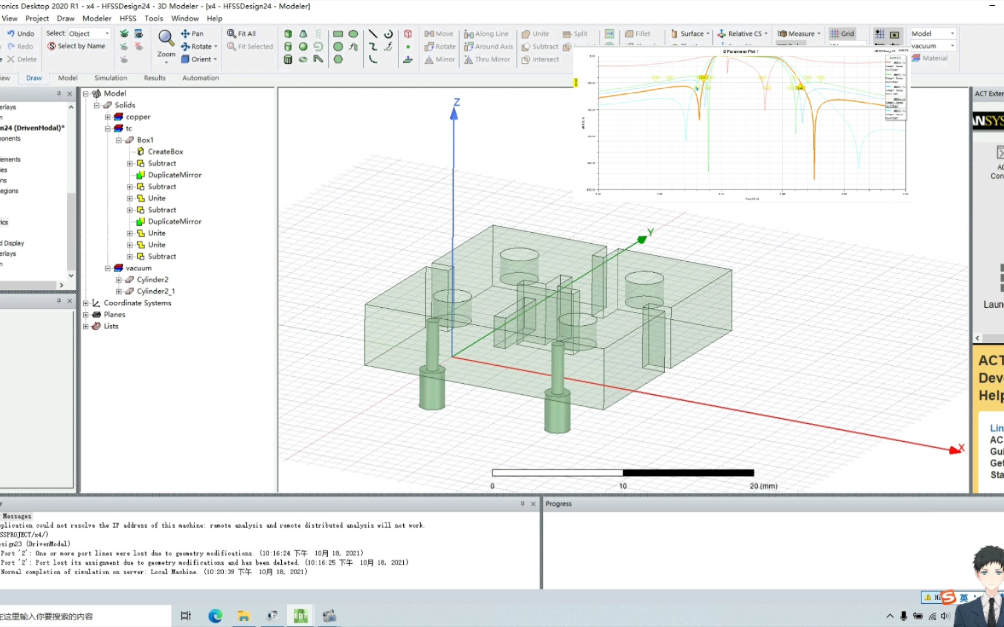
Task: Select first DuplicateMirror tree item
Action: point(174,175)
